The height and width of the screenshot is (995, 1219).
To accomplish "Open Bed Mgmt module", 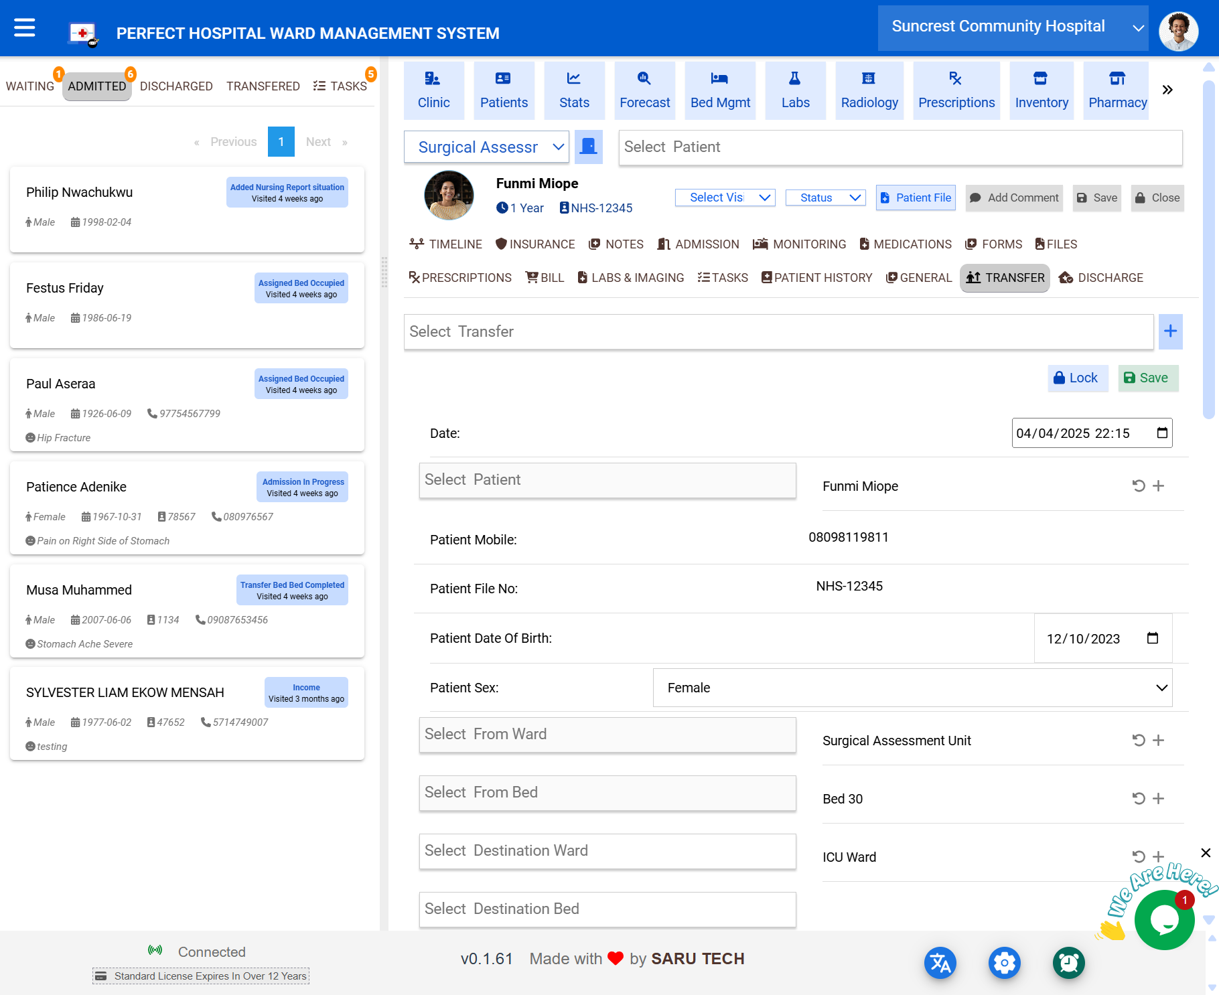I will click(720, 90).
